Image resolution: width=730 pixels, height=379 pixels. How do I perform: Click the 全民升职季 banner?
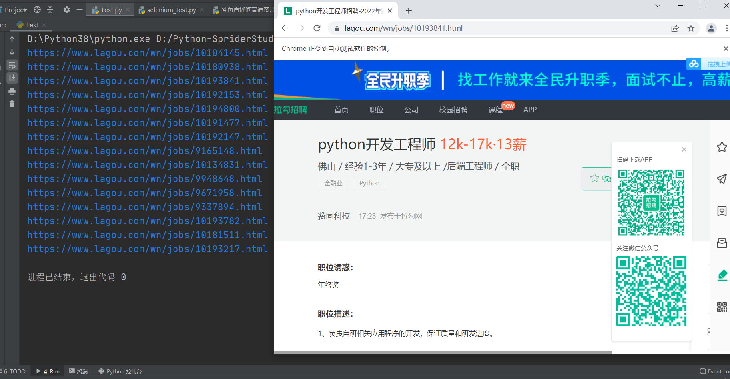502,80
